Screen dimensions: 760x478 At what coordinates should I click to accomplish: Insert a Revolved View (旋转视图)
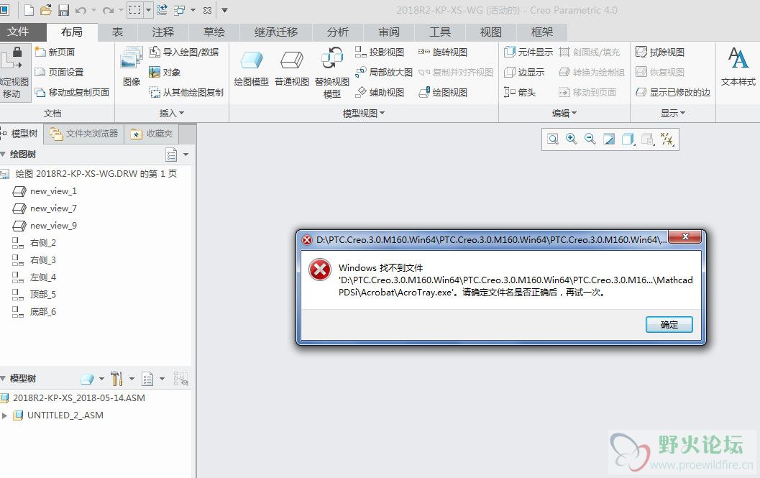pyautogui.click(x=443, y=52)
